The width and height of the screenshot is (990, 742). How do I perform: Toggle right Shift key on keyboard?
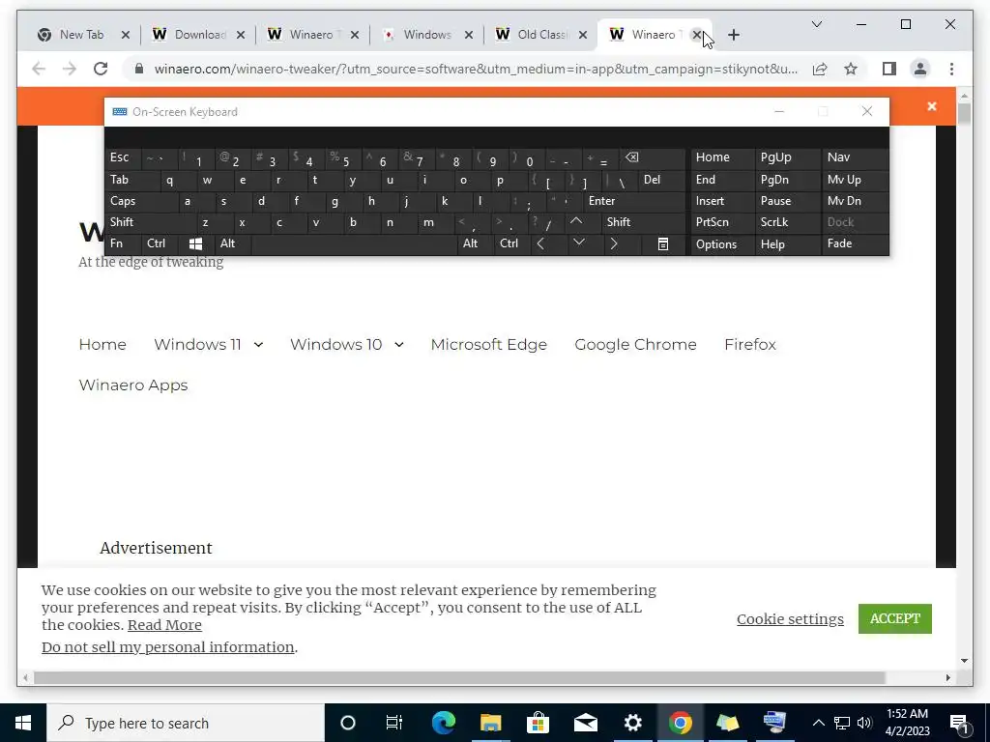click(x=643, y=222)
